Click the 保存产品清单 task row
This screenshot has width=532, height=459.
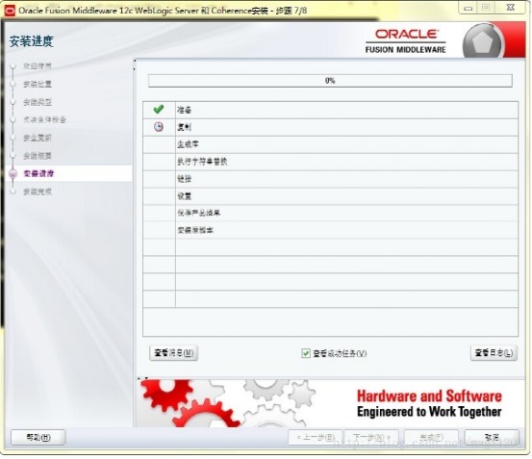point(331,213)
